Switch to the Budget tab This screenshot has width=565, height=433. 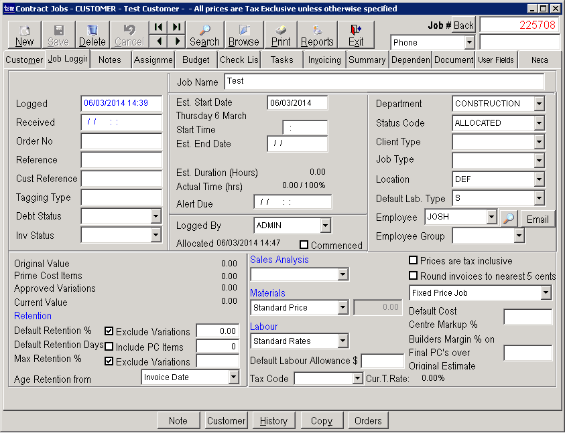(x=196, y=60)
